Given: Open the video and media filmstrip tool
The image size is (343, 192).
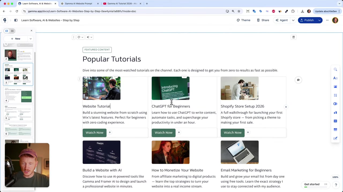Looking at the screenshot, I should coord(335,121).
